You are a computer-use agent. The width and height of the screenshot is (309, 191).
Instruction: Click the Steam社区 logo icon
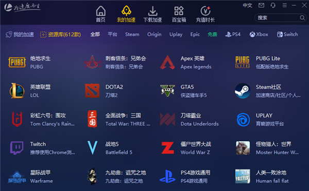(x=243, y=91)
